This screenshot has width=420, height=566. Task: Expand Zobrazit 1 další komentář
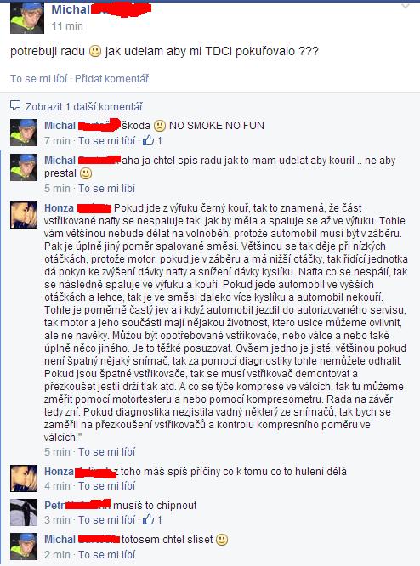pos(84,107)
